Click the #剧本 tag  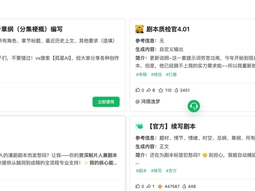point(141,171)
